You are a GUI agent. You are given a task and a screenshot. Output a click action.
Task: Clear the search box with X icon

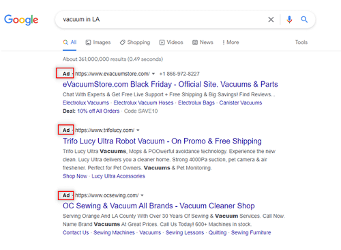(271, 20)
